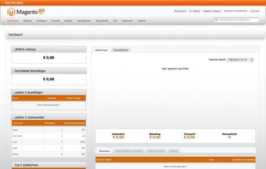This screenshot has width=266, height=169.
Task: Open the Aanbiedingen menu
Action: [x=84, y=21]
